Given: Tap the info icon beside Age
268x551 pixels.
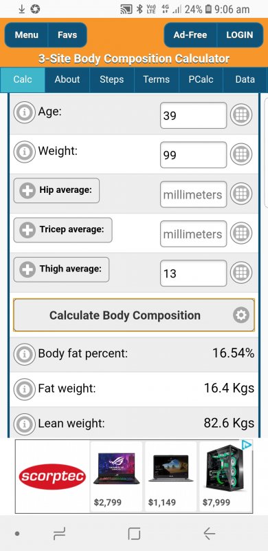Looking at the screenshot, I should pos(24,113).
